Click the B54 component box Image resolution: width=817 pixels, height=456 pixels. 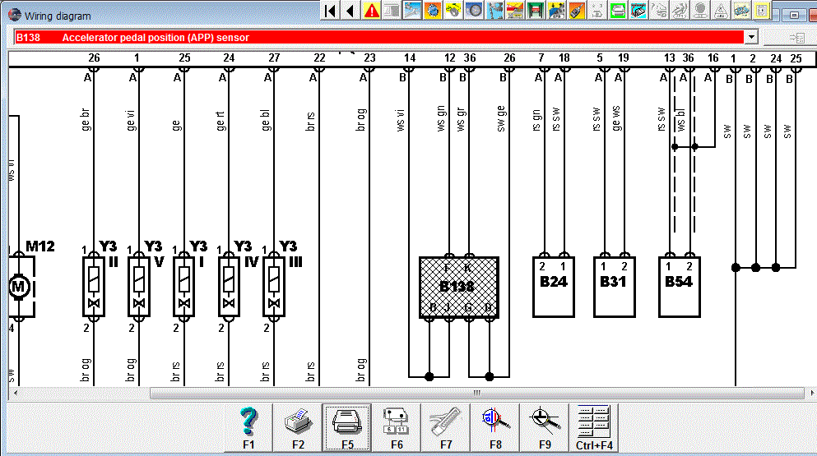(679, 287)
